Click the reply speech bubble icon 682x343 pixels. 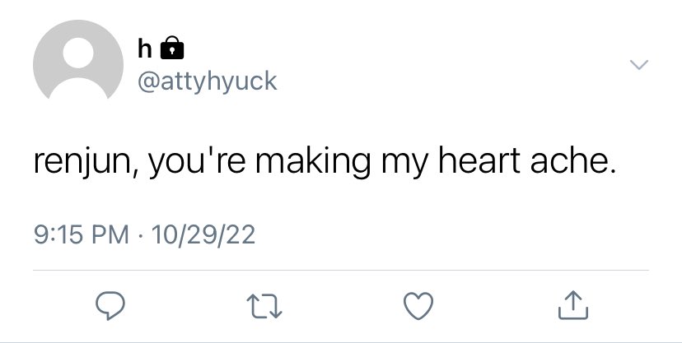110,306
